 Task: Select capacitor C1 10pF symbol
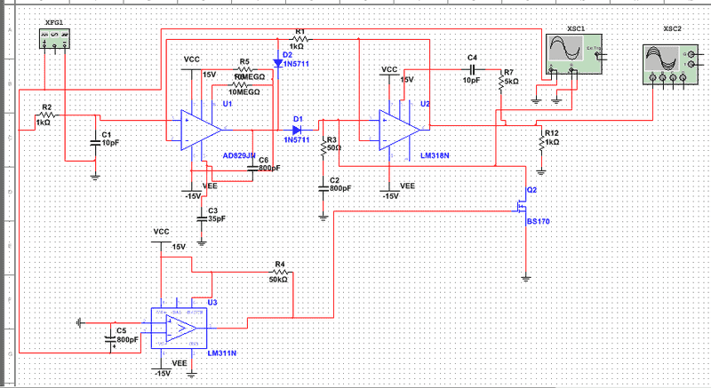95,143
